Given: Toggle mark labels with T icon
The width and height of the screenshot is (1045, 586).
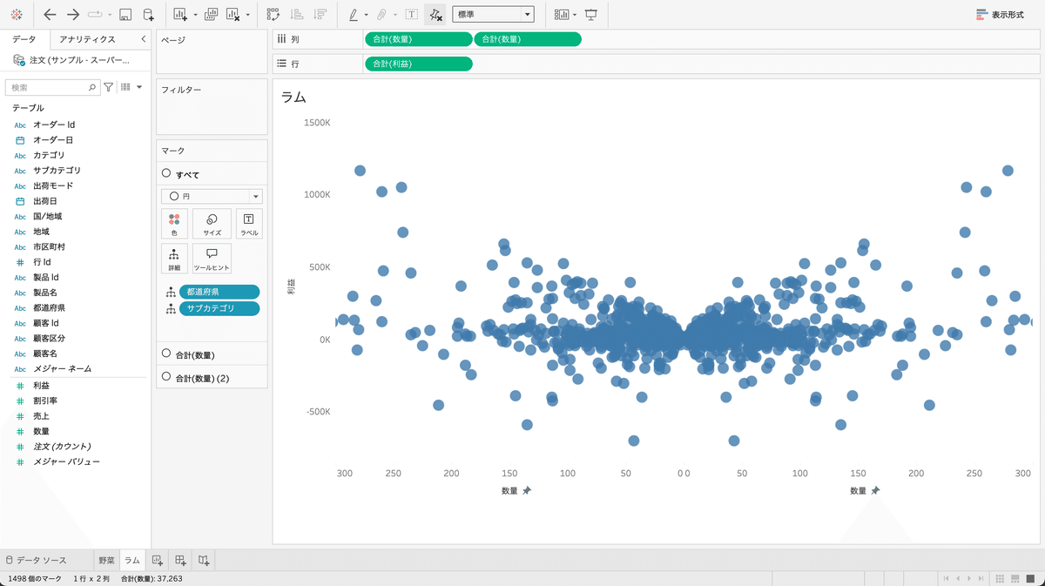Looking at the screenshot, I should (412, 15).
